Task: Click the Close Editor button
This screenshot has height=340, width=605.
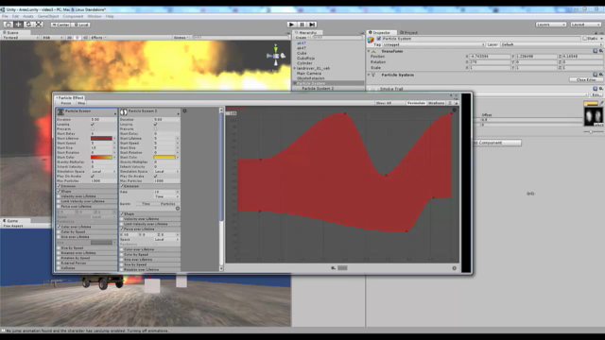Action: click(x=586, y=79)
